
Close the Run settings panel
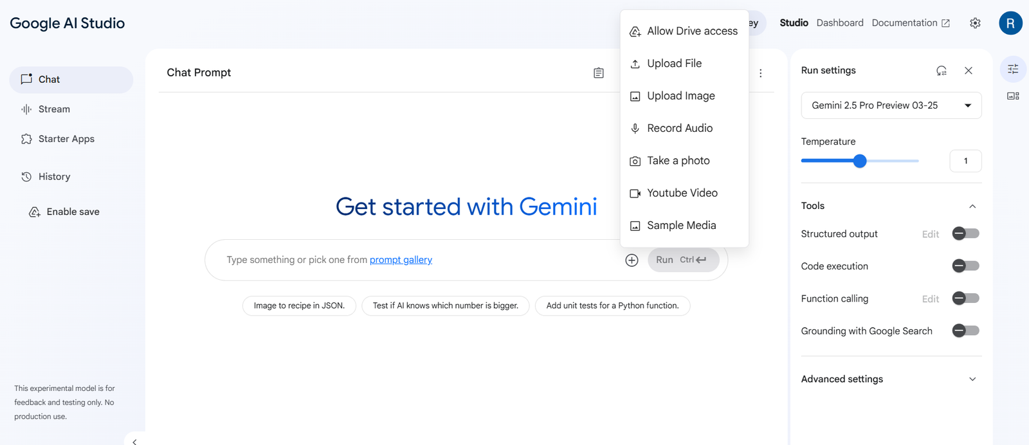968,71
